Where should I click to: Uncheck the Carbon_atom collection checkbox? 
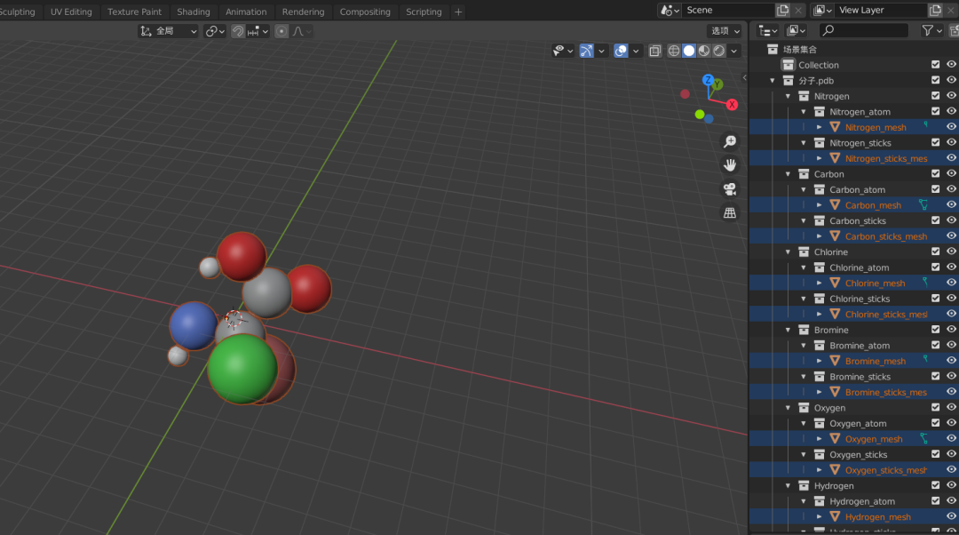click(935, 189)
